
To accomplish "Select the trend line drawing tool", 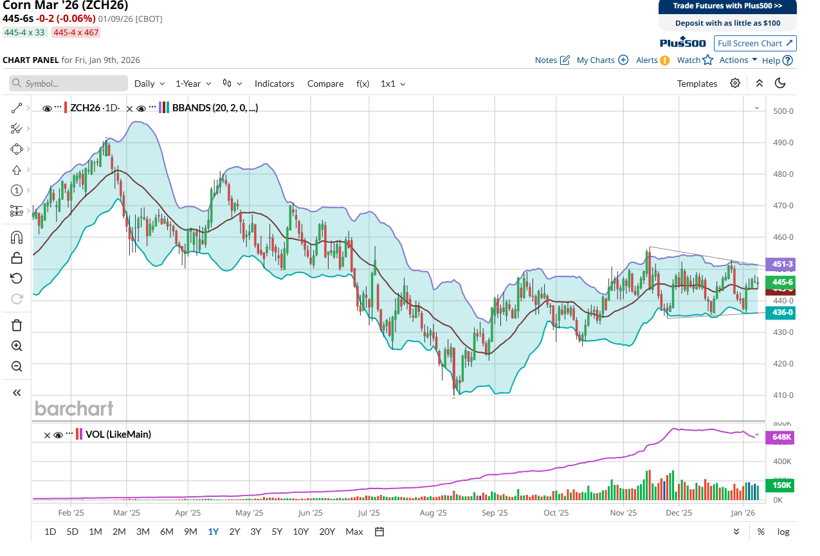I will 17,108.
